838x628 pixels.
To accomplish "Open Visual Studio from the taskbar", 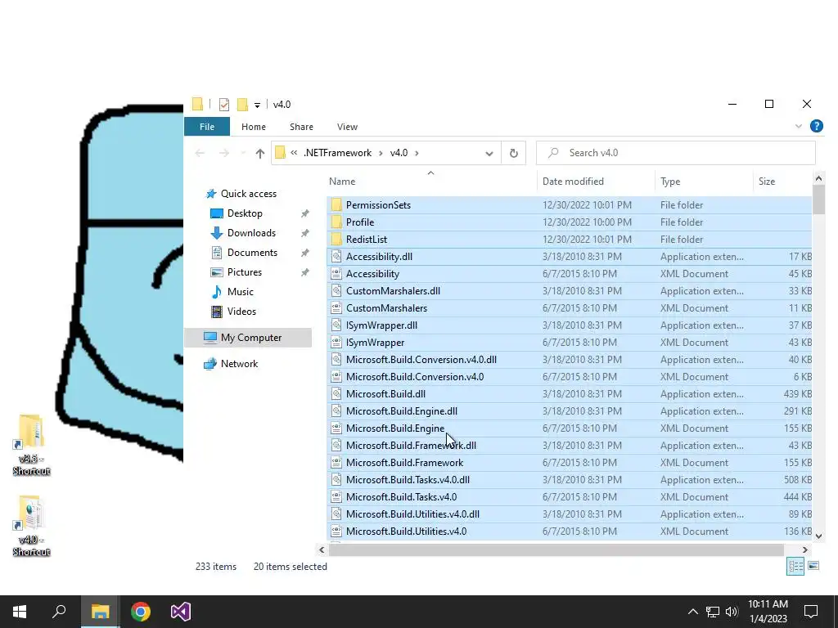I will [181, 612].
